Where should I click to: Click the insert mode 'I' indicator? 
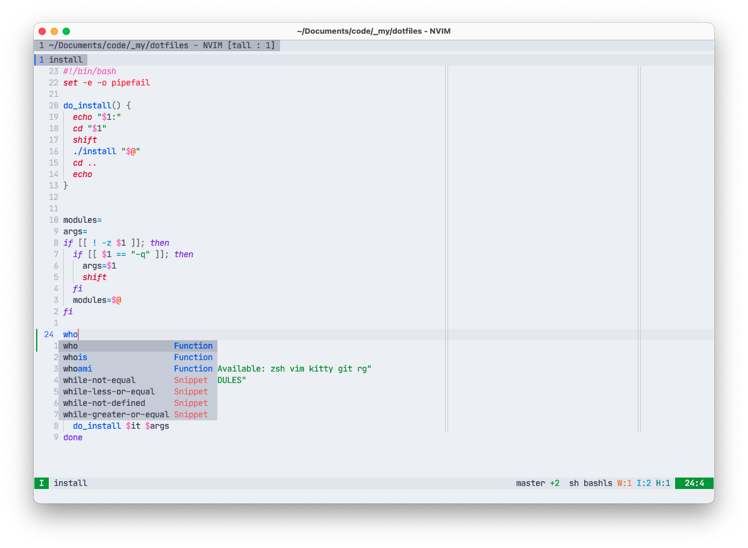42,483
